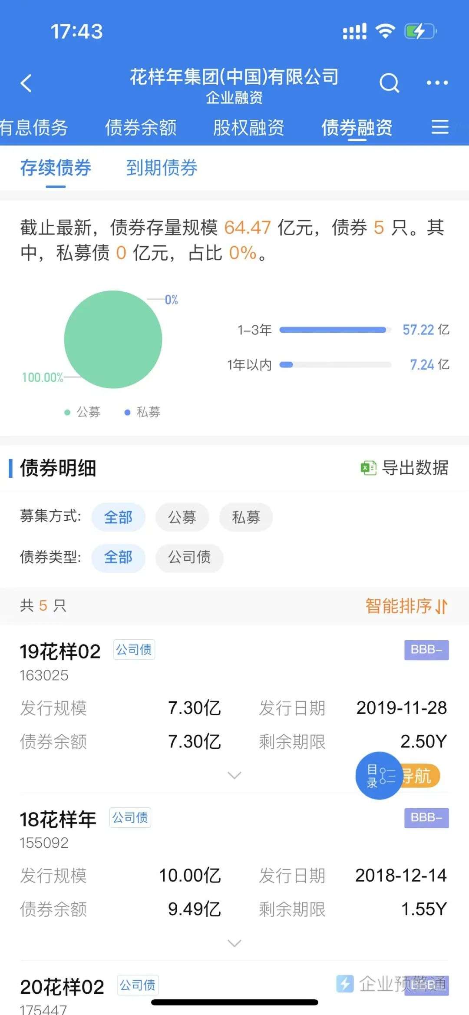Image resolution: width=469 pixels, height=1015 pixels.
Task: Tap remaining term 2.50Y
Action: pyautogui.click(x=424, y=742)
